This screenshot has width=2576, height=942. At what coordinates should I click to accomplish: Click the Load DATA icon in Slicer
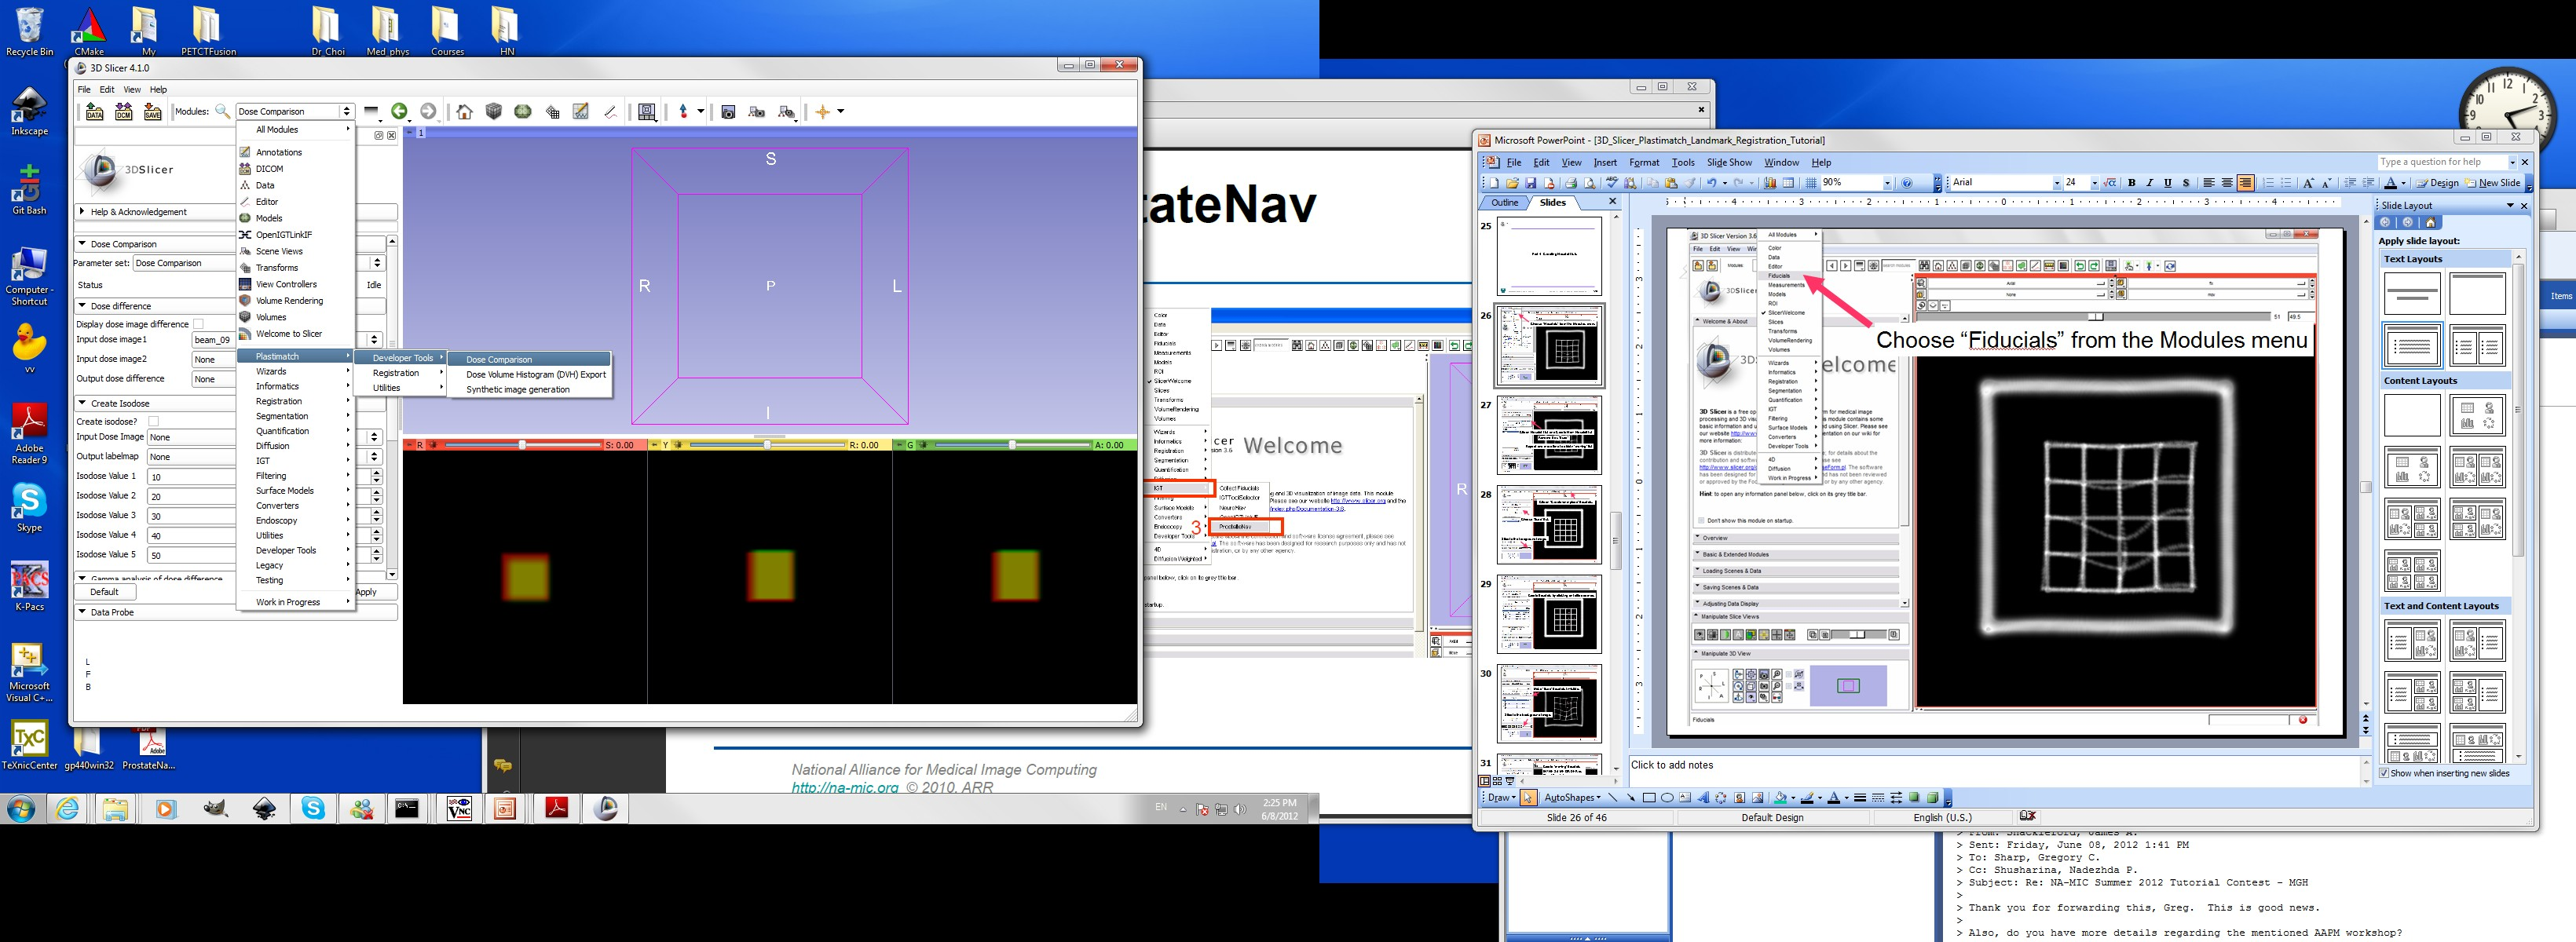pos(94,112)
